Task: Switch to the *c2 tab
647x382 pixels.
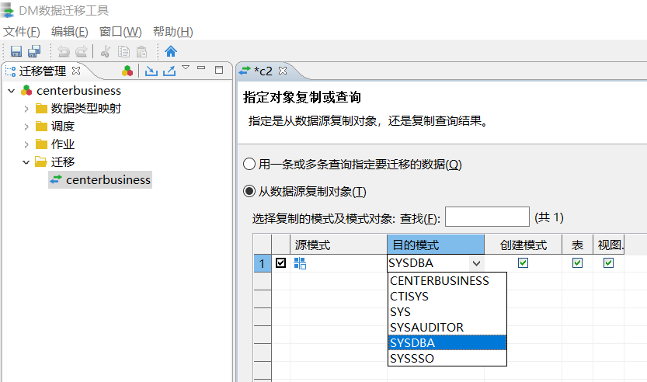Action: pyautogui.click(x=263, y=71)
